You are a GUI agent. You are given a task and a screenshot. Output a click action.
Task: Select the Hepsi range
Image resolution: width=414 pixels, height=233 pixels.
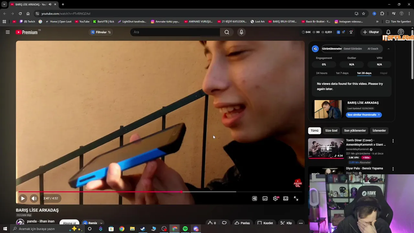384,73
